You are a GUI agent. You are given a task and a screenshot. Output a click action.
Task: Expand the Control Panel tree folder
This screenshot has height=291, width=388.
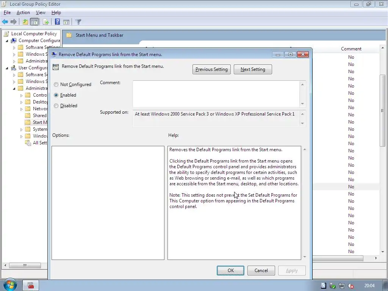coord(21,95)
